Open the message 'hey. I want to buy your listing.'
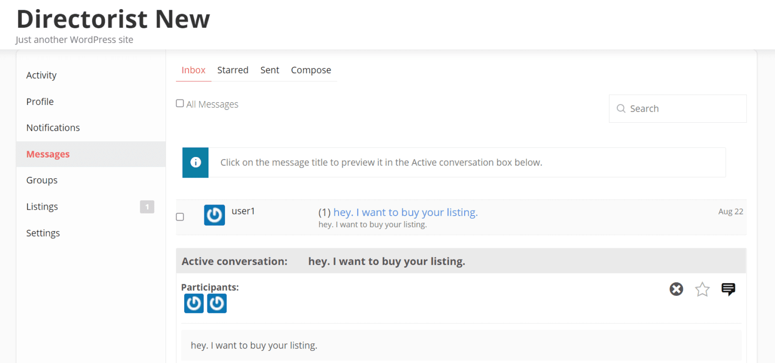This screenshot has height=363, width=775. coord(405,212)
